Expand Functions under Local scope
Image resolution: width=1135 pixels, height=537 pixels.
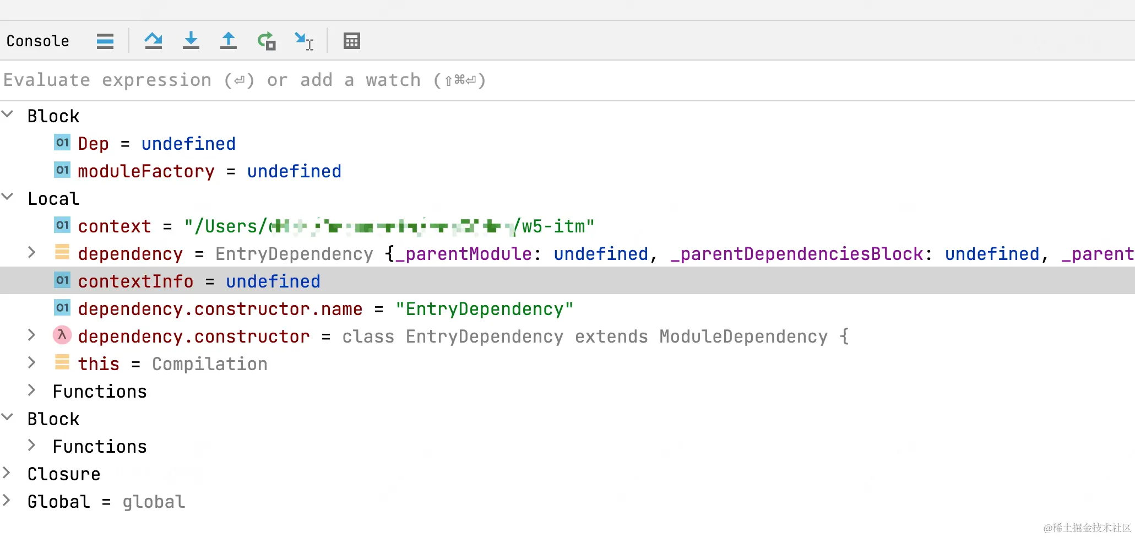tap(32, 390)
